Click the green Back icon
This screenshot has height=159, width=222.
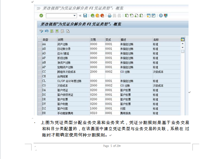pyautogui.click(x=93, y=15)
